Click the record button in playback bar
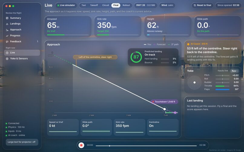 (x=81, y=145)
